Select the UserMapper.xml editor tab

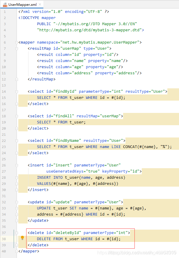[x=22, y=5]
